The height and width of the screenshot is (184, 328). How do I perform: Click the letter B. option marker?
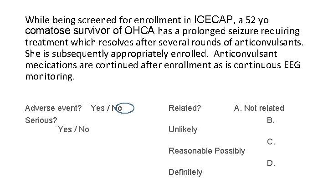click(x=271, y=120)
